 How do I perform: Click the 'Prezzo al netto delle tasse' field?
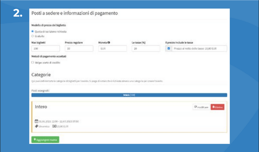pyautogui.click(x=199, y=49)
